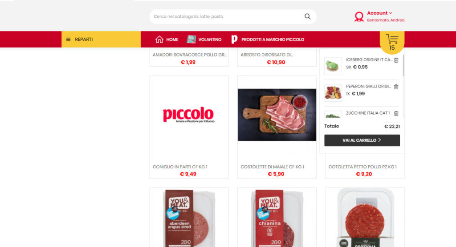
Task: Click the catalog search input field
Action: point(227,16)
